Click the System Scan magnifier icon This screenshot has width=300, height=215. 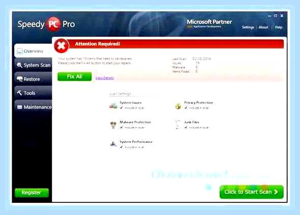19,65
